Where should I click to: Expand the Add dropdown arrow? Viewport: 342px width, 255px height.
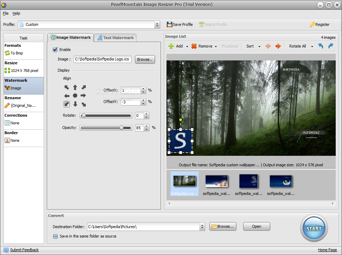click(187, 46)
